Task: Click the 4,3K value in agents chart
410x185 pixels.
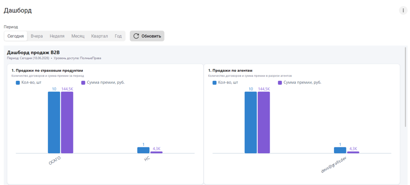Action: pos(353,149)
